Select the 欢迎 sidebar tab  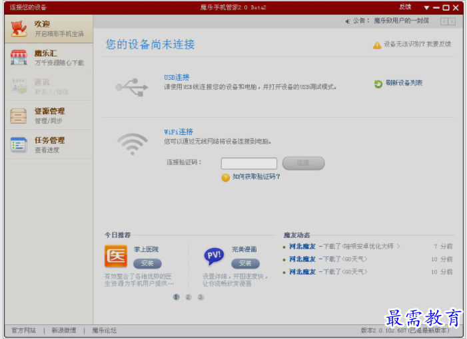coord(49,29)
